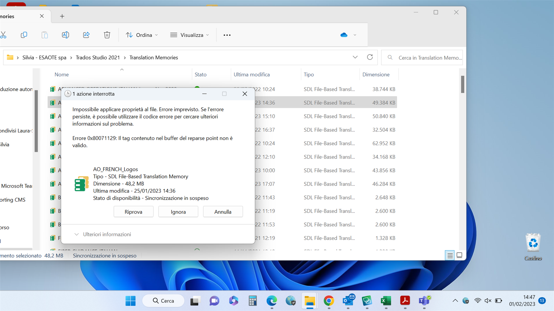Click the Paste clipboard icon
Image resolution: width=554 pixels, height=311 pixels.
click(x=45, y=35)
